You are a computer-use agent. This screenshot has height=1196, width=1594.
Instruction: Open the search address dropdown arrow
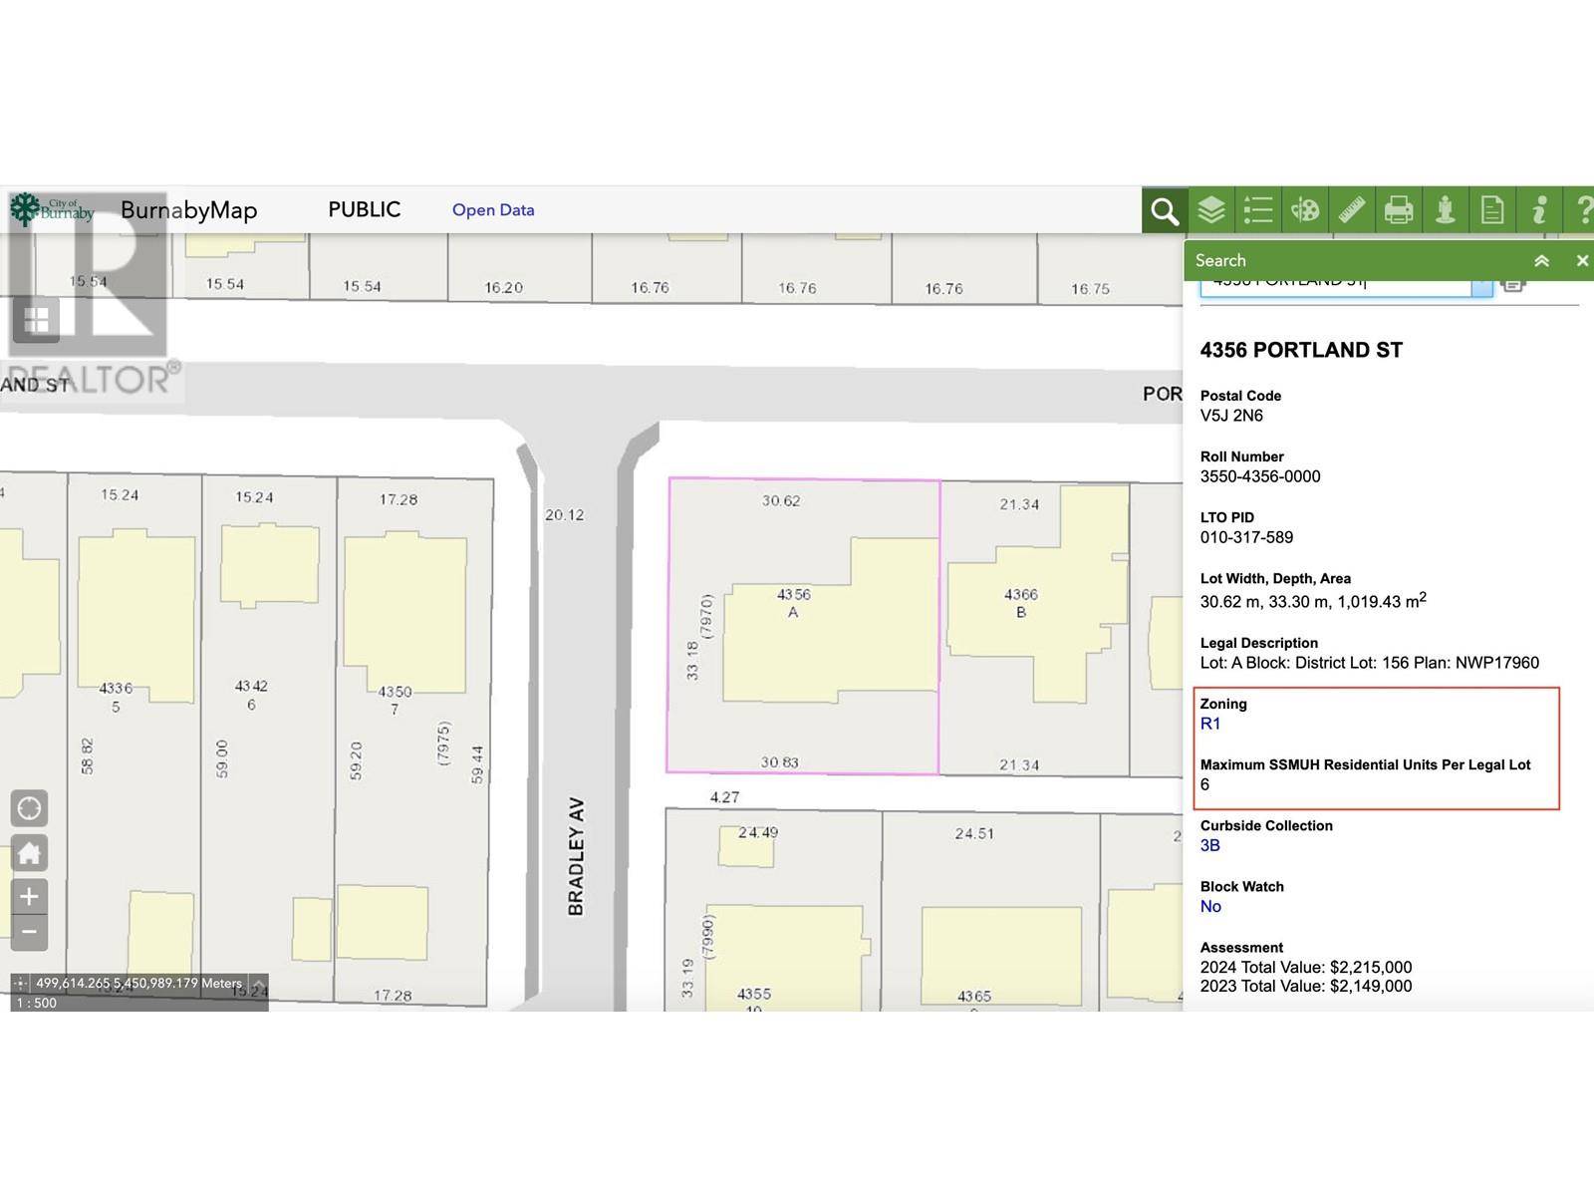click(1482, 287)
